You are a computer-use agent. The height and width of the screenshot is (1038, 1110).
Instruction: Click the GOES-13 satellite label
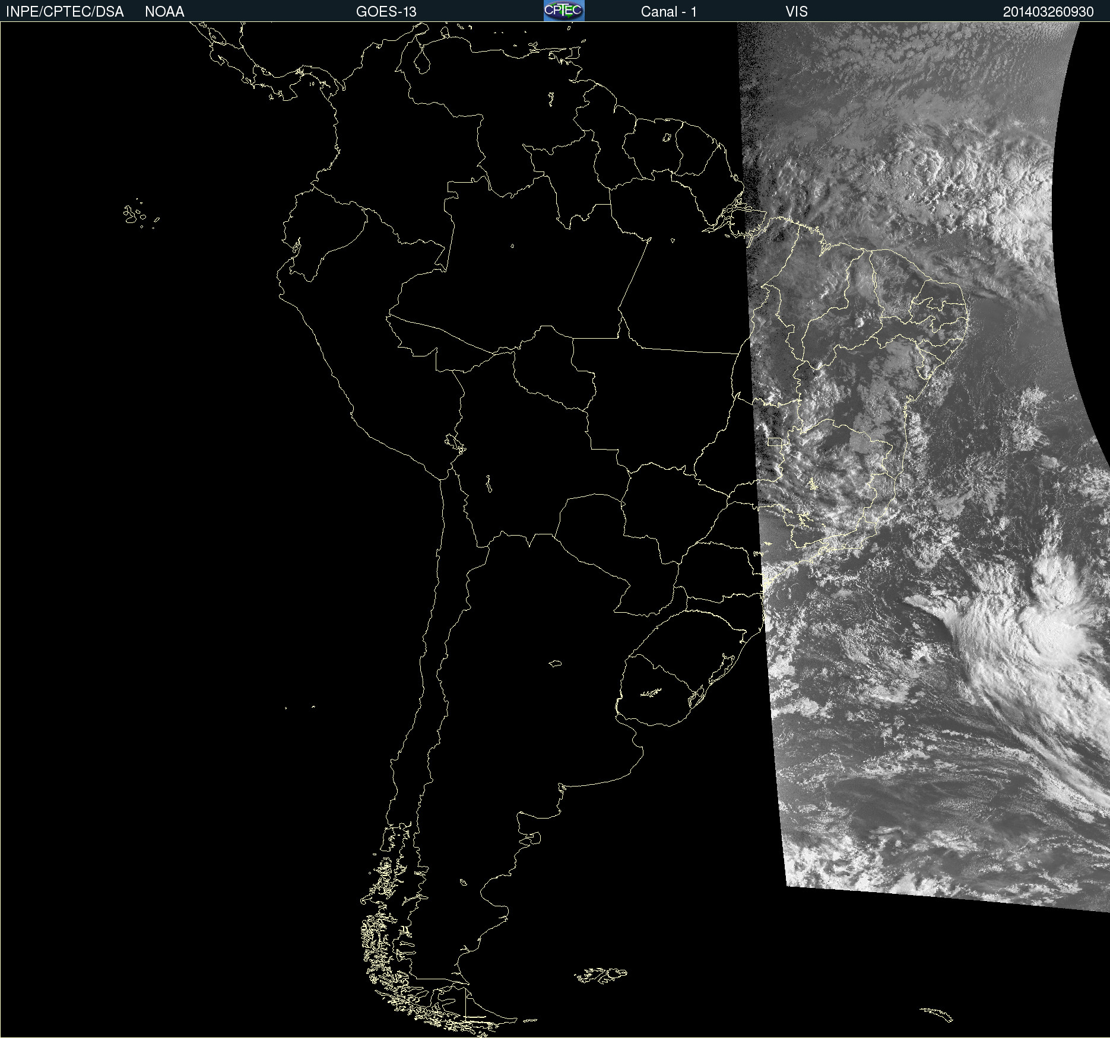tap(386, 12)
